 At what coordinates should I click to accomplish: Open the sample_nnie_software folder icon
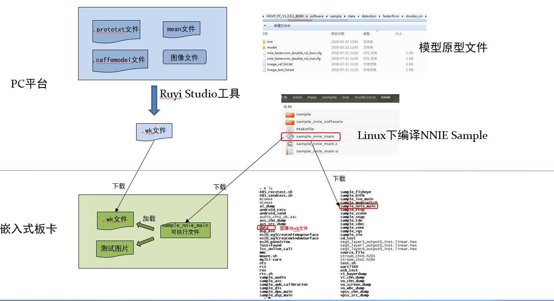tap(290, 121)
